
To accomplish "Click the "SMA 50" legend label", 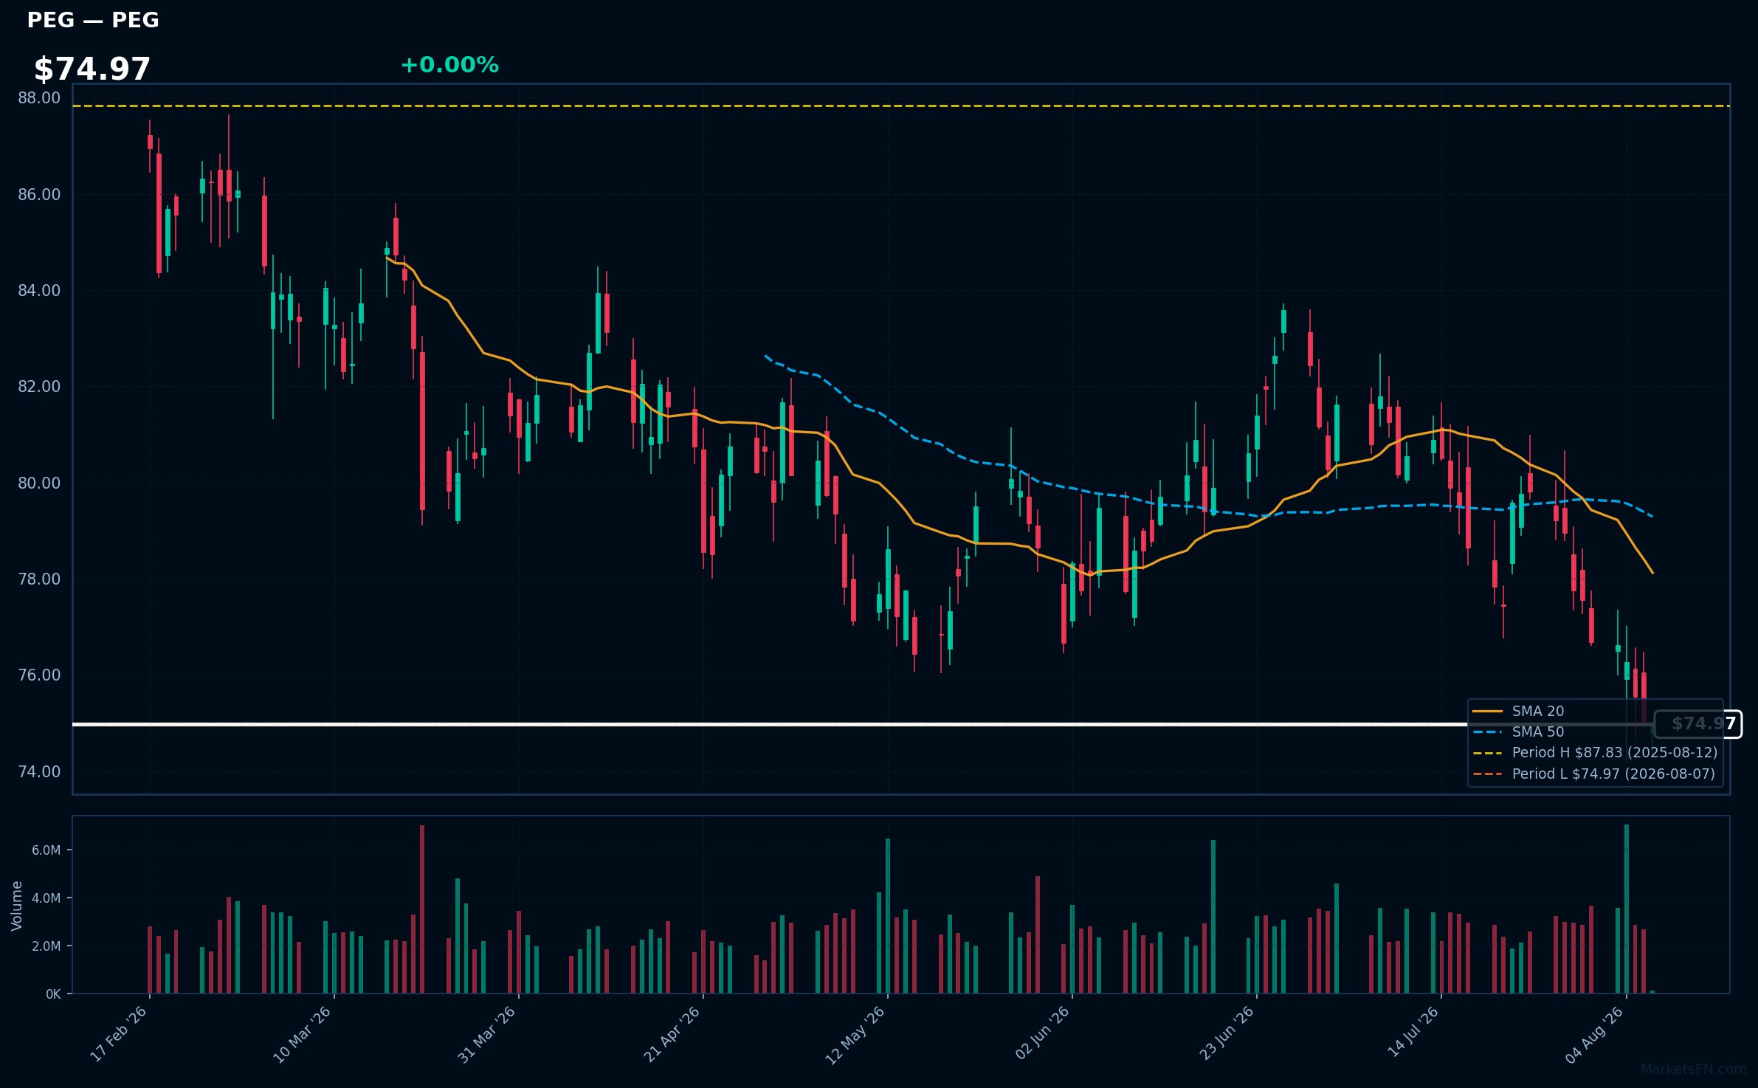I will point(1538,732).
